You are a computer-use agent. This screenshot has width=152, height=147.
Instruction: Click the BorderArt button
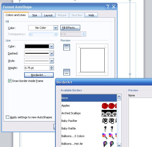(x=39, y=75)
